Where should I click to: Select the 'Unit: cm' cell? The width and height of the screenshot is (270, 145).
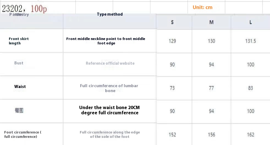202,7
